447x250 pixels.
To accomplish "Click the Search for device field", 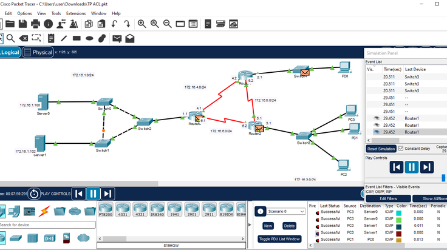I will click(47, 225).
